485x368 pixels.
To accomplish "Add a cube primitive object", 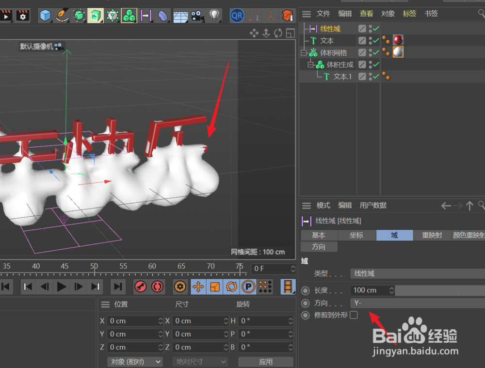I will (46, 16).
